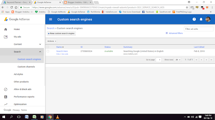Switch to the Keyword Planner tab
Image resolution: width=215 pixels, height=120 pixels.
(x=17, y=2)
